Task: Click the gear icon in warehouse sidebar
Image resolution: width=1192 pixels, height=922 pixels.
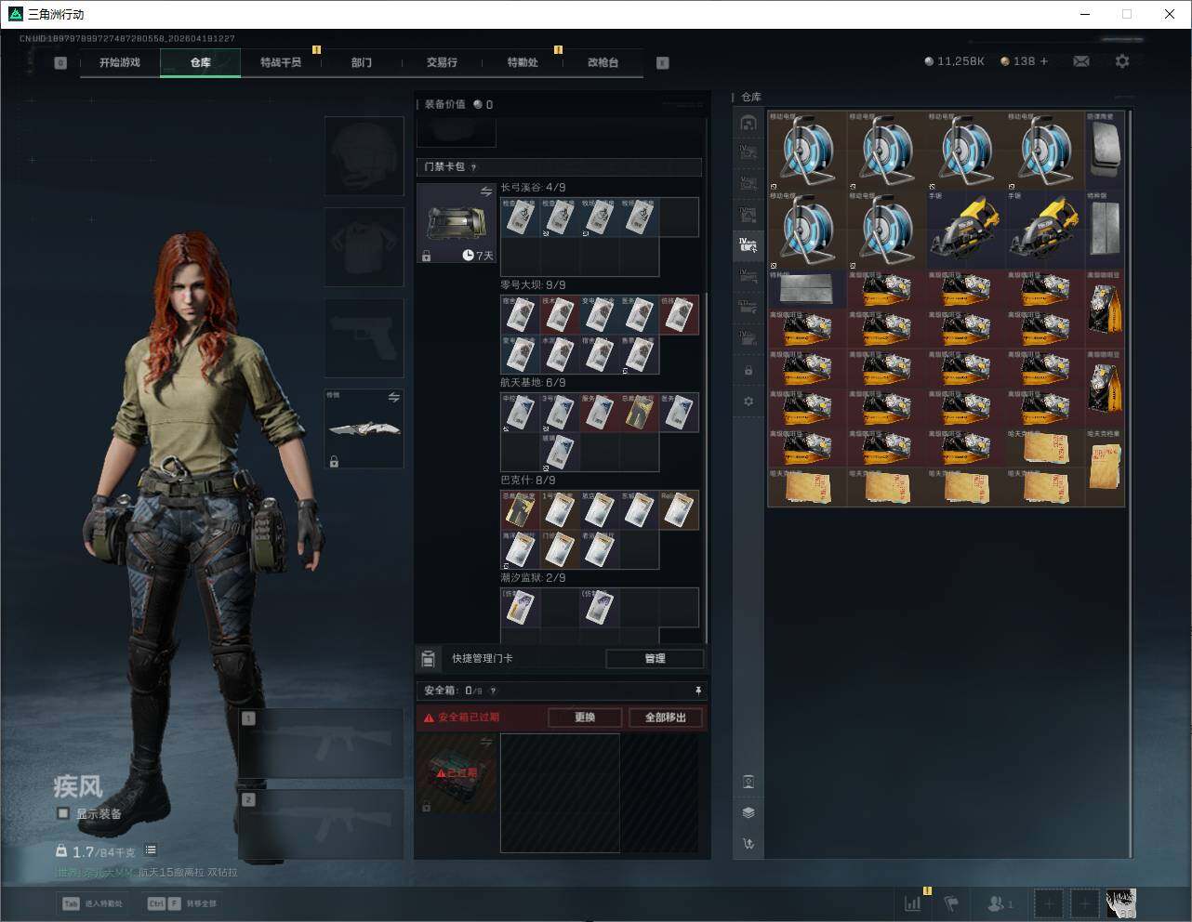Action: [x=748, y=402]
